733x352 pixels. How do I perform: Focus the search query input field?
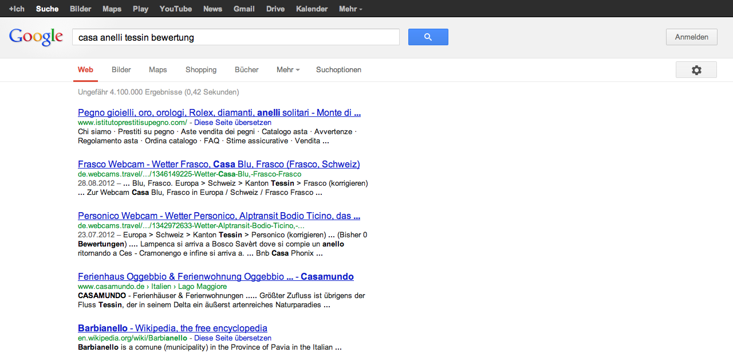(x=235, y=37)
